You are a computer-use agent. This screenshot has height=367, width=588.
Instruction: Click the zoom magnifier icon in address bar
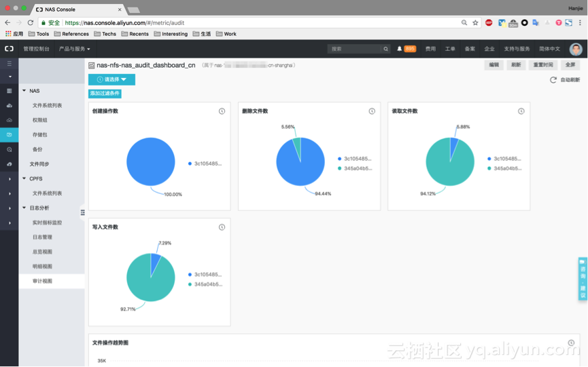[464, 23]
